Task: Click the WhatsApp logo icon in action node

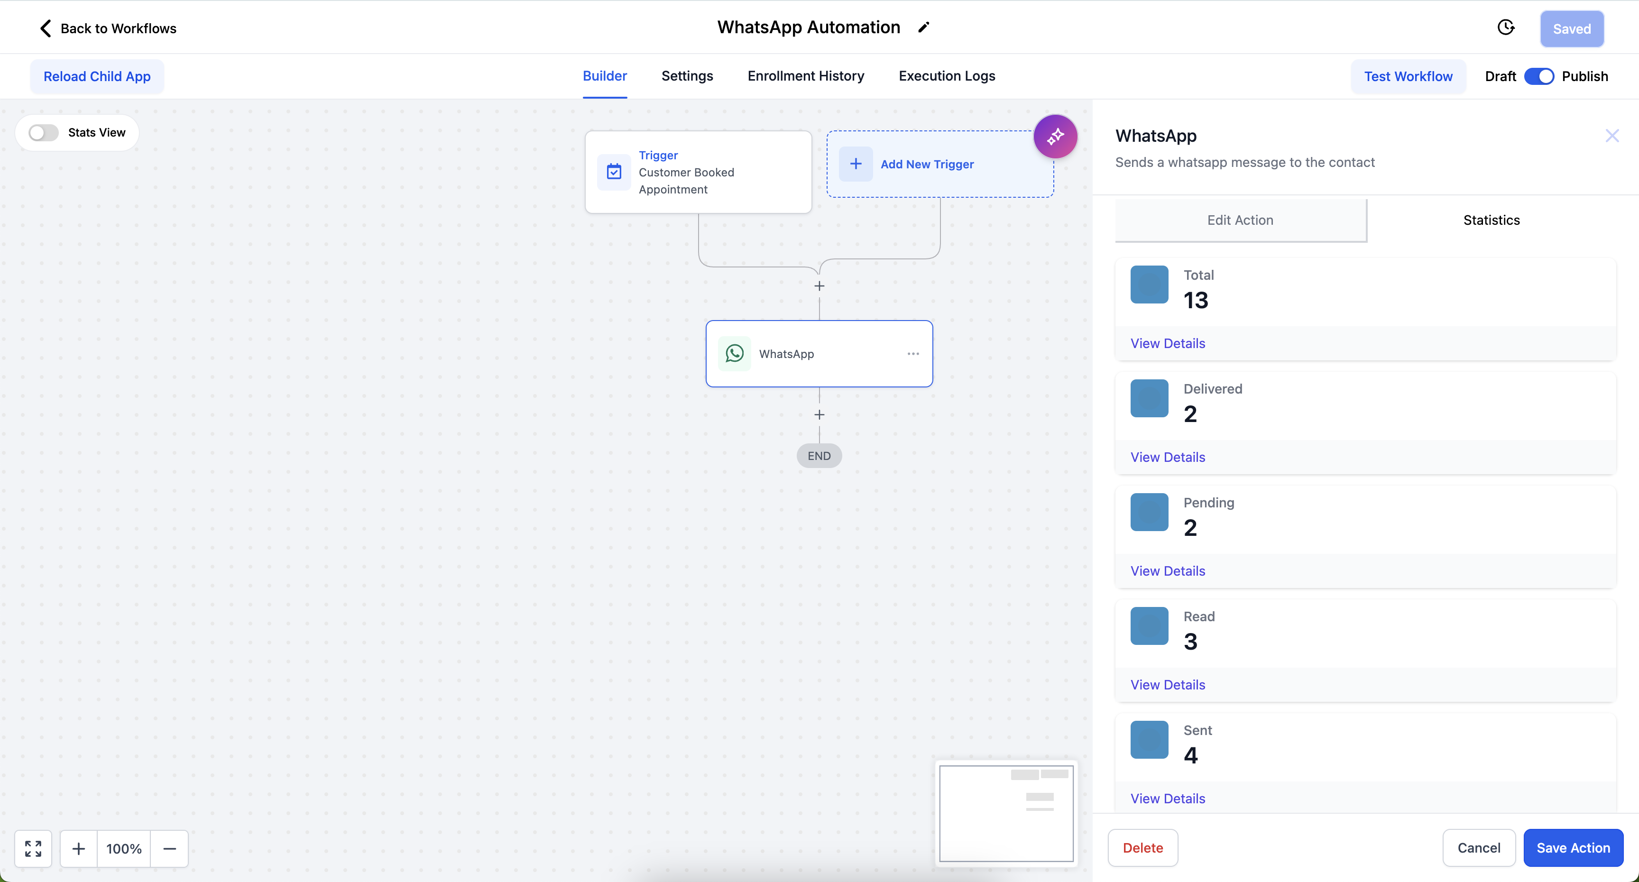Action: click(x=734, y=354)
